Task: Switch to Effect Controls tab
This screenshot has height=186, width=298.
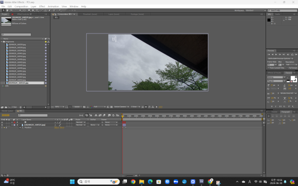Action: pos(24,14)
